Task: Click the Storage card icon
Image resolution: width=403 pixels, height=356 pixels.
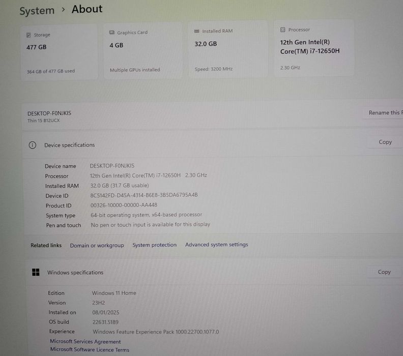Action: [x=28, y=35]
